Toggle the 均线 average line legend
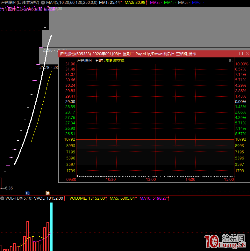Viewport: 250px width, 251px height. pos(108,60)
